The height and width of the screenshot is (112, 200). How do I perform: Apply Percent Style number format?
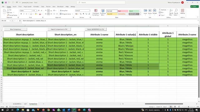(81, 14)
